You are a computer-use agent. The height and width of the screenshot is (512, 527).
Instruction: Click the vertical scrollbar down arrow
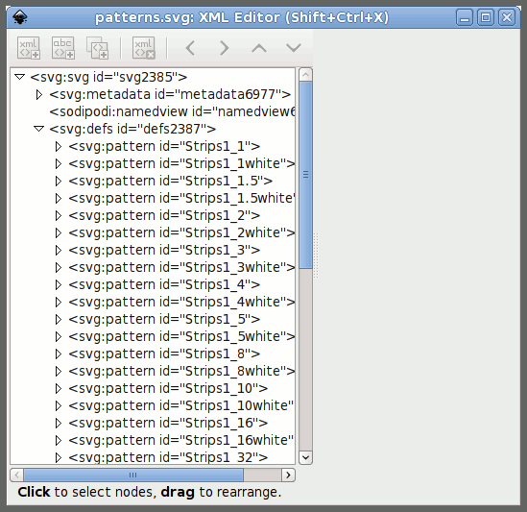tap(305, 457)
